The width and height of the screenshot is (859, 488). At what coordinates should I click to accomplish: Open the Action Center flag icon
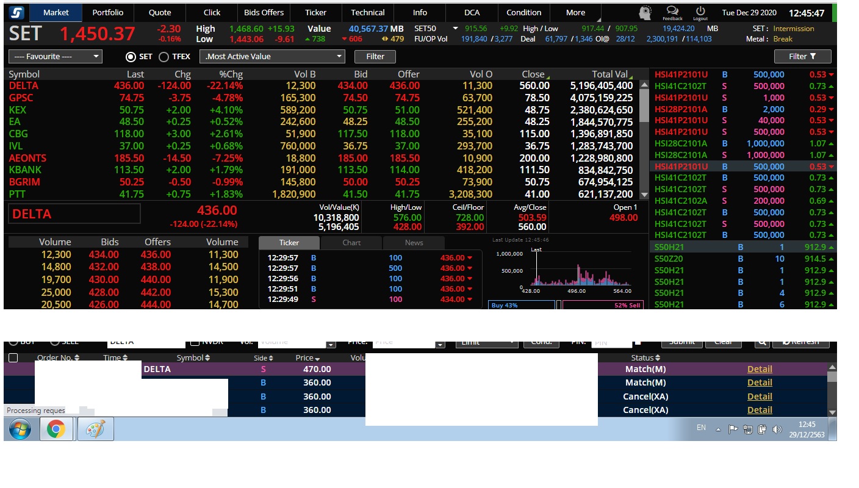[733, 429]
